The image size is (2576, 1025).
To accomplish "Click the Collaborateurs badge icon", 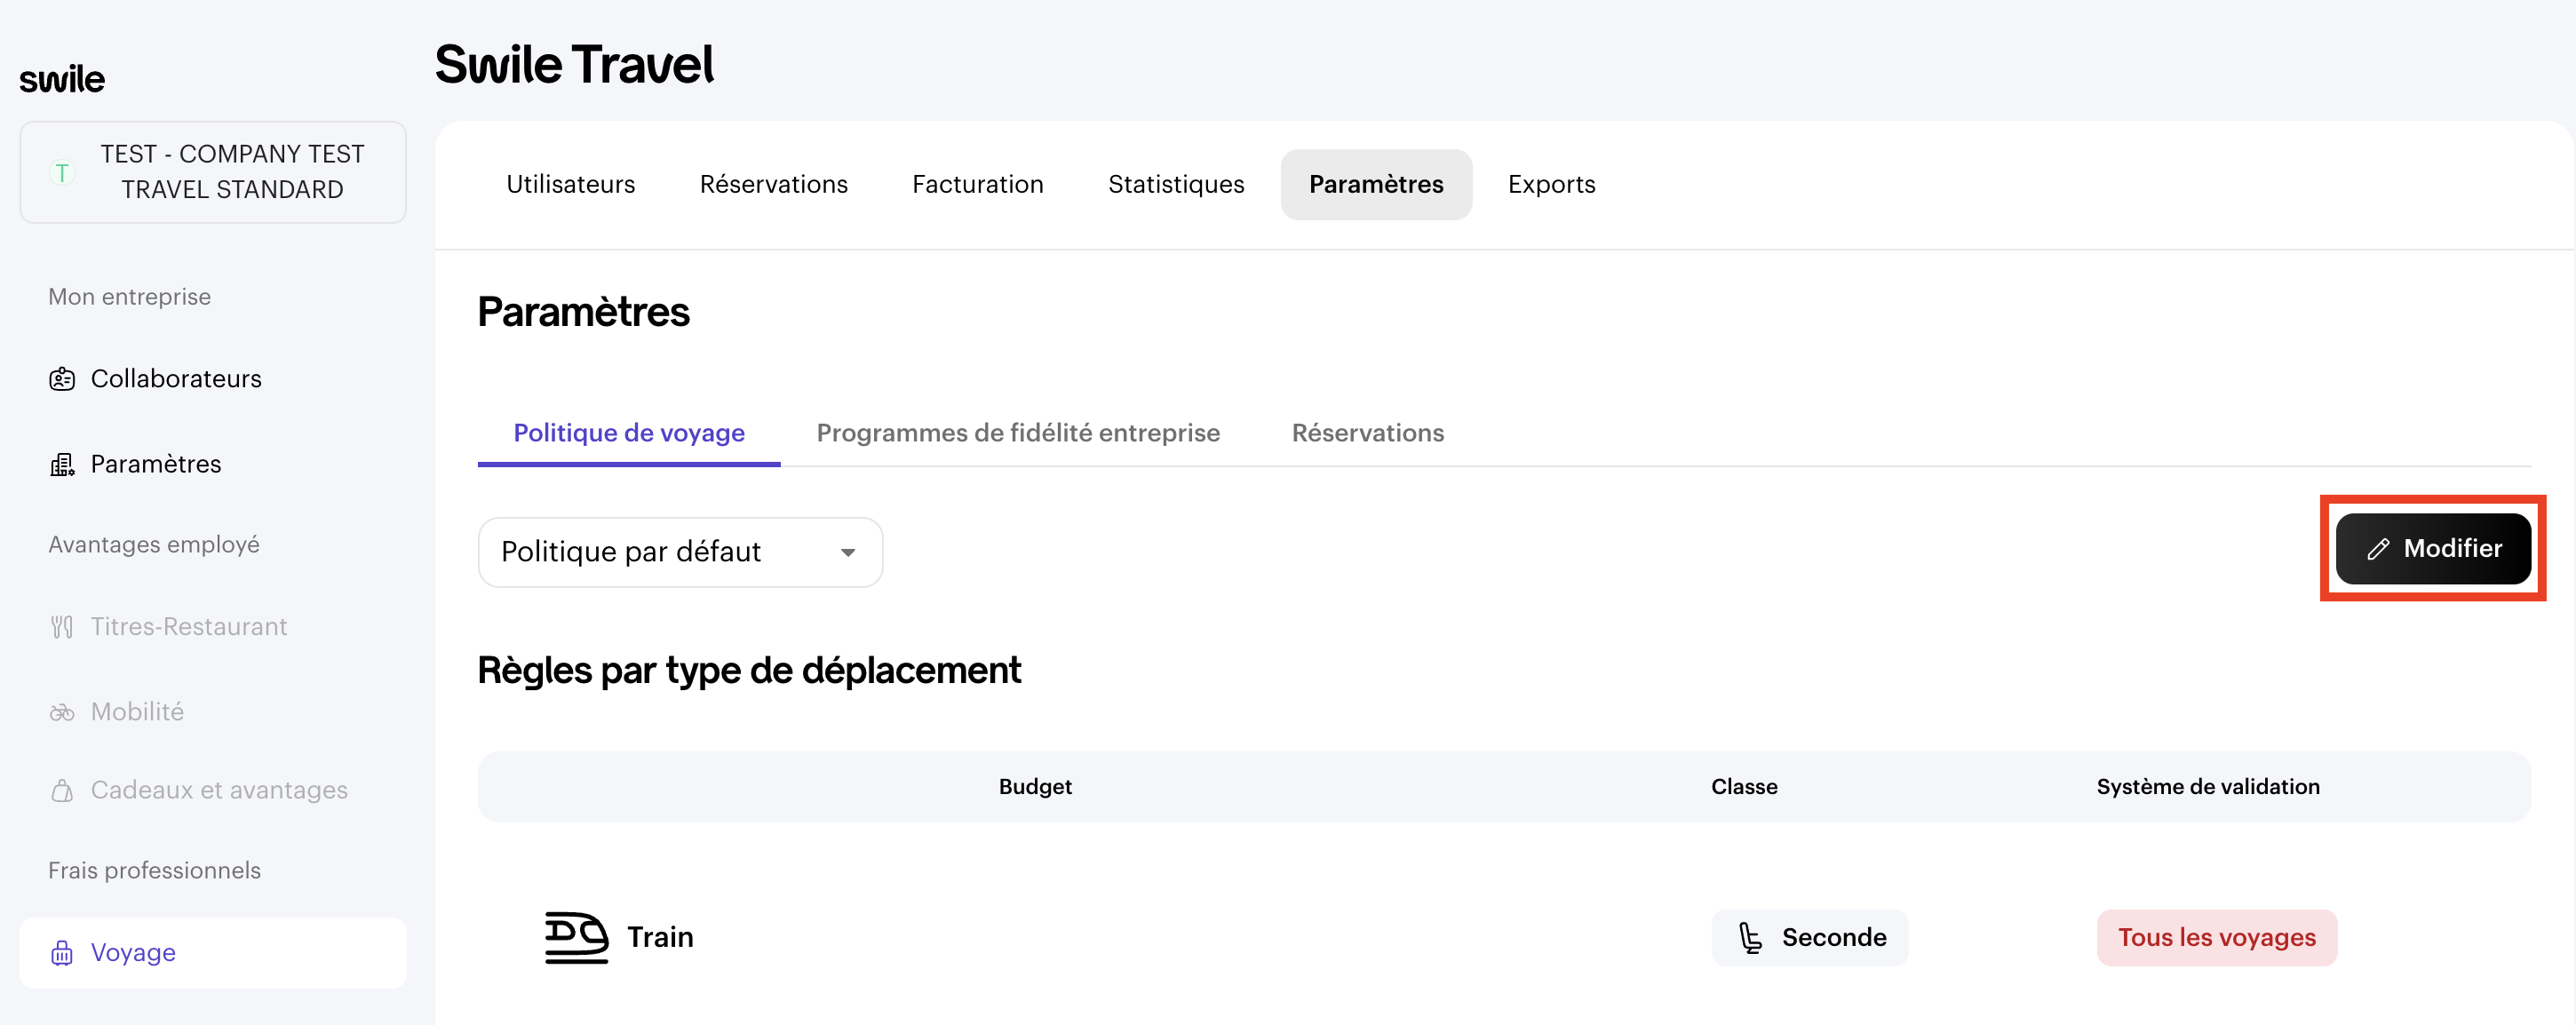I will point(62,379).
